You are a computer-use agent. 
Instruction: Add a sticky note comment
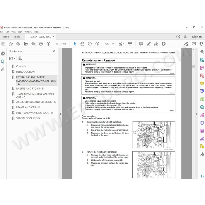click(x=141, y=44)
